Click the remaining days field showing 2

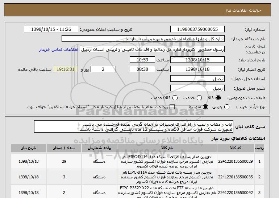point(103,69)
